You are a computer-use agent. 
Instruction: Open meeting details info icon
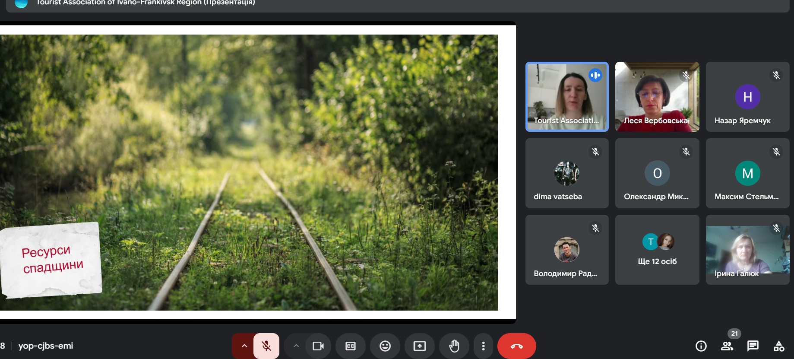701,346
